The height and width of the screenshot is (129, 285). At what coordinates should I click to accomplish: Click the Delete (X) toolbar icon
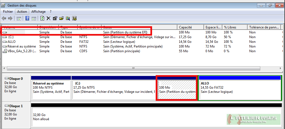click(x=48, y=19)
